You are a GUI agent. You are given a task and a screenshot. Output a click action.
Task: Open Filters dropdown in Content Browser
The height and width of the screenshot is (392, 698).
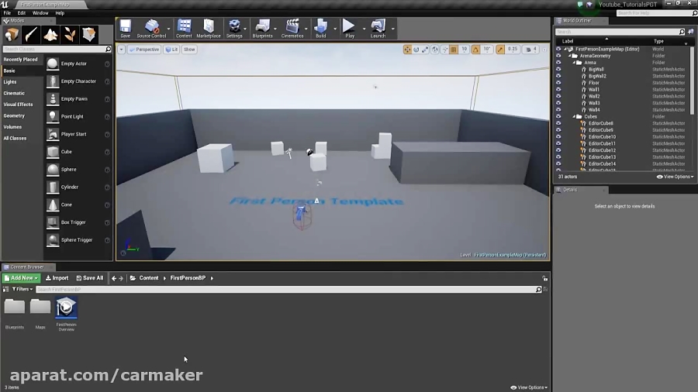[22, 289]
